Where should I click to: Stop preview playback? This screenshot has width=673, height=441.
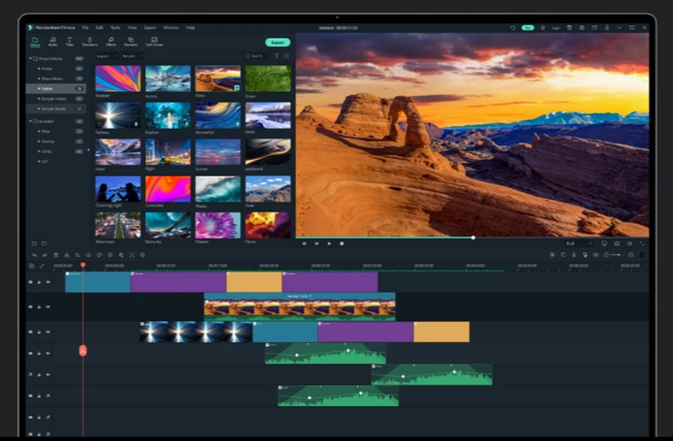click(340, 243)
